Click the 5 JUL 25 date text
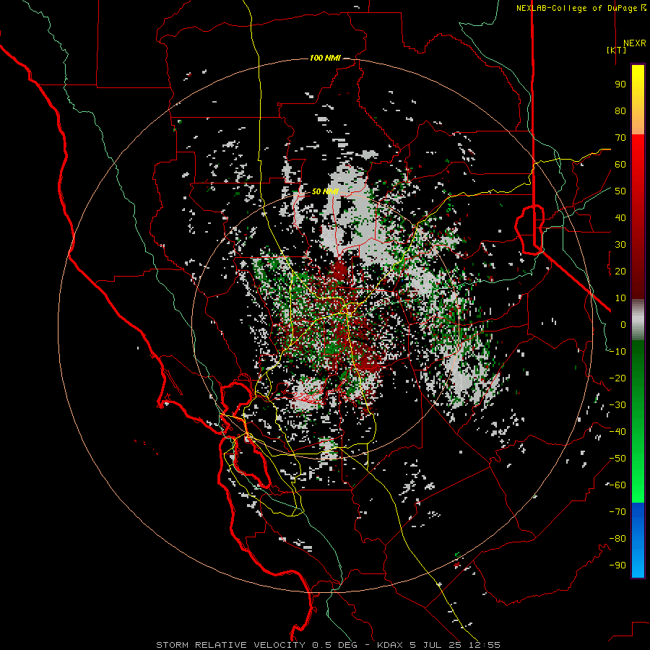650x650 pixels. (x=435, y=645)
